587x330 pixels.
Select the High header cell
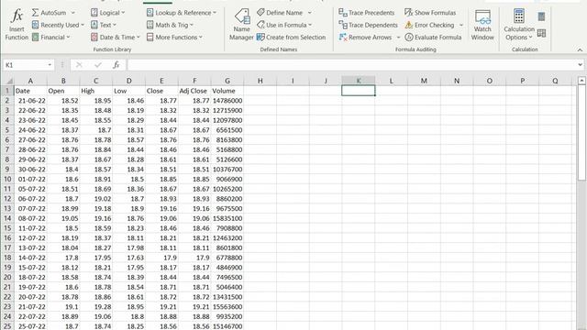[95, 91]
